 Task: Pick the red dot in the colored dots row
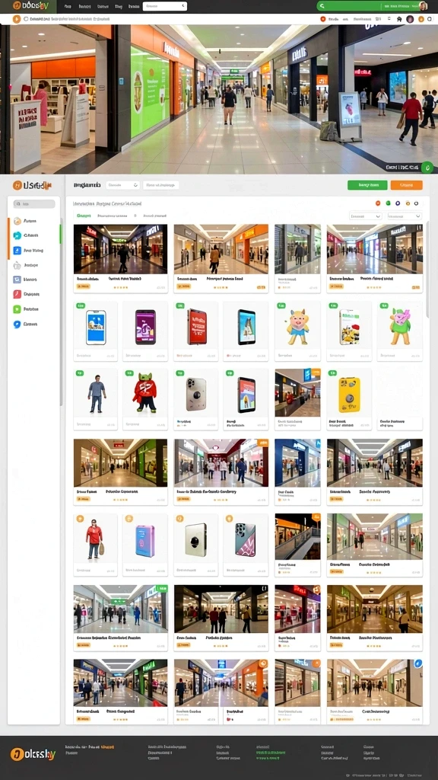[x=378, y=203]
